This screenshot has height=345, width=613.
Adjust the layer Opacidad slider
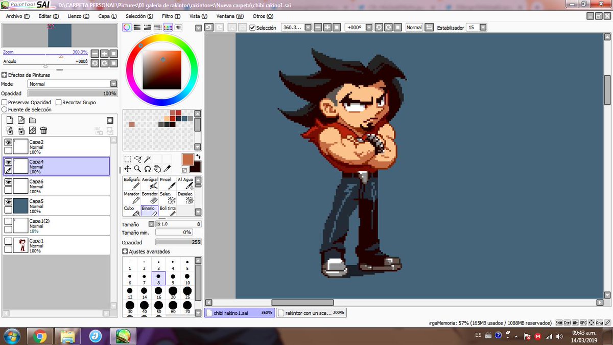73,94
